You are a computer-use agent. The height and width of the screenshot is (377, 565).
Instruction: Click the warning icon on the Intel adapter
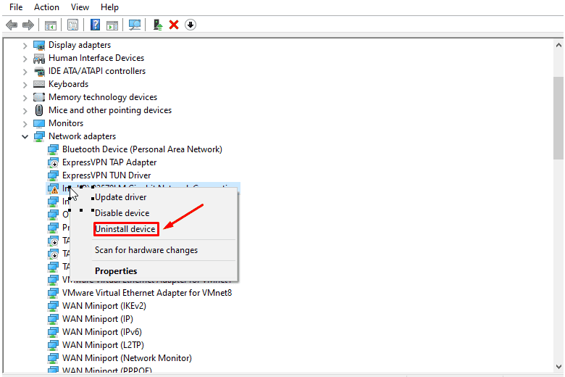tap(53, 188)
